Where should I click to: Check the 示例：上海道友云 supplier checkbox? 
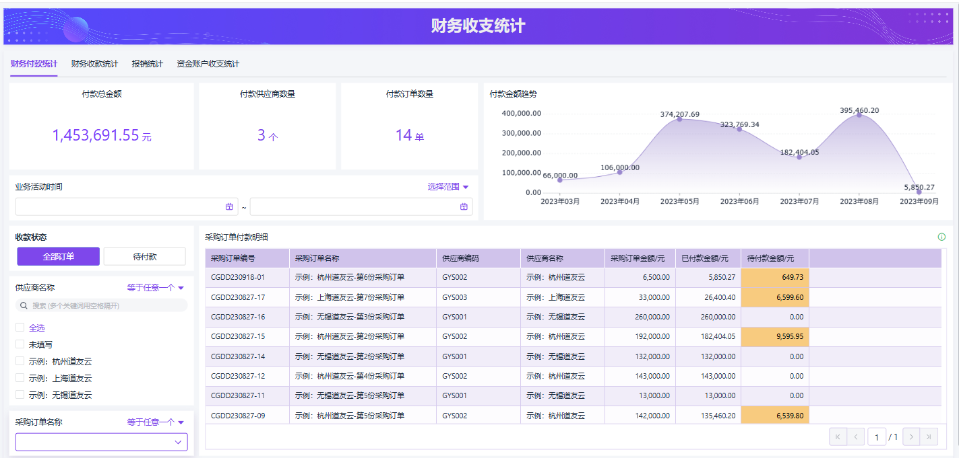coord(20,378)
